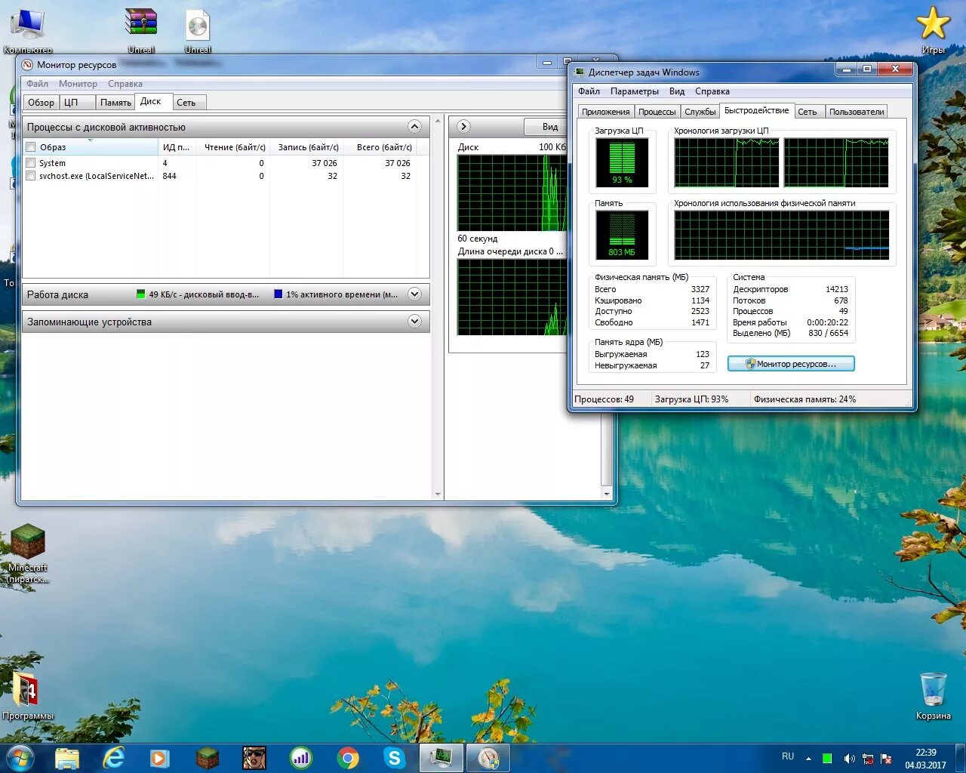The height and width of the screenshot is (773, 966).
Task: Sort by Чтение (байт/с) column header
Action: pos(233,147)
